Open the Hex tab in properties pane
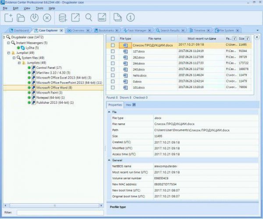The image size is (263, 219). pos(128,105)
